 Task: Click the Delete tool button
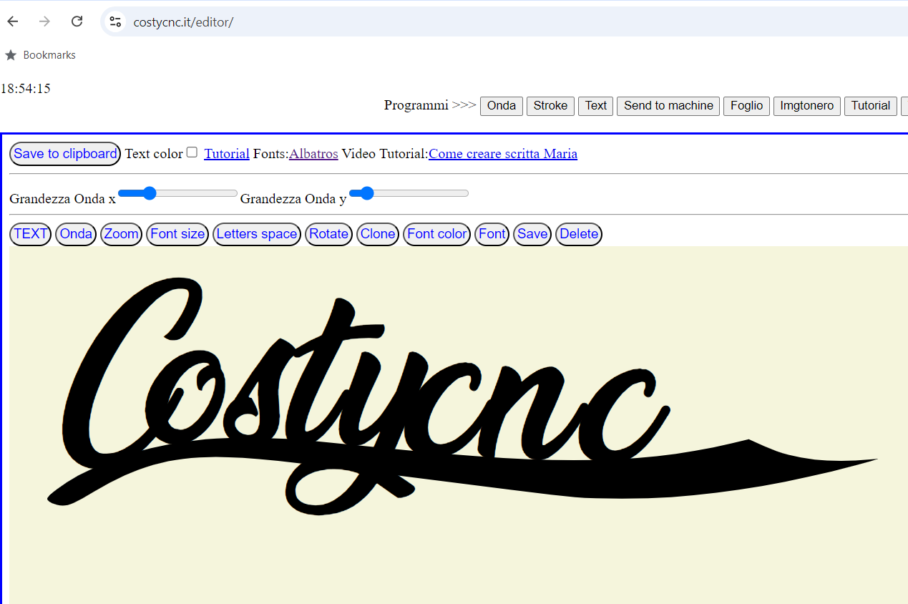pos(579,234)
